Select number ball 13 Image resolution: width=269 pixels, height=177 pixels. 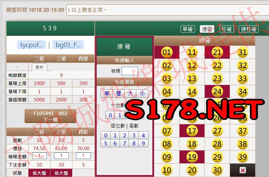coord(192,79)
